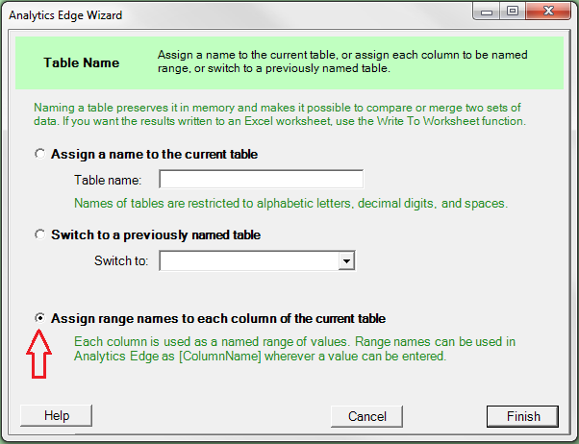Click the bold "Table Name" banner heading
579x444 pixels.
tap(82, 62)
